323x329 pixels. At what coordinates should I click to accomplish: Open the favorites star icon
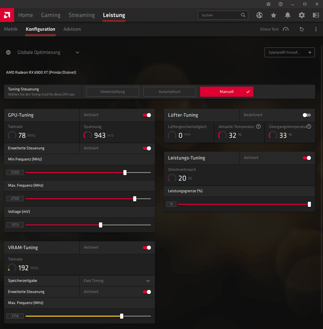point(274,15)
